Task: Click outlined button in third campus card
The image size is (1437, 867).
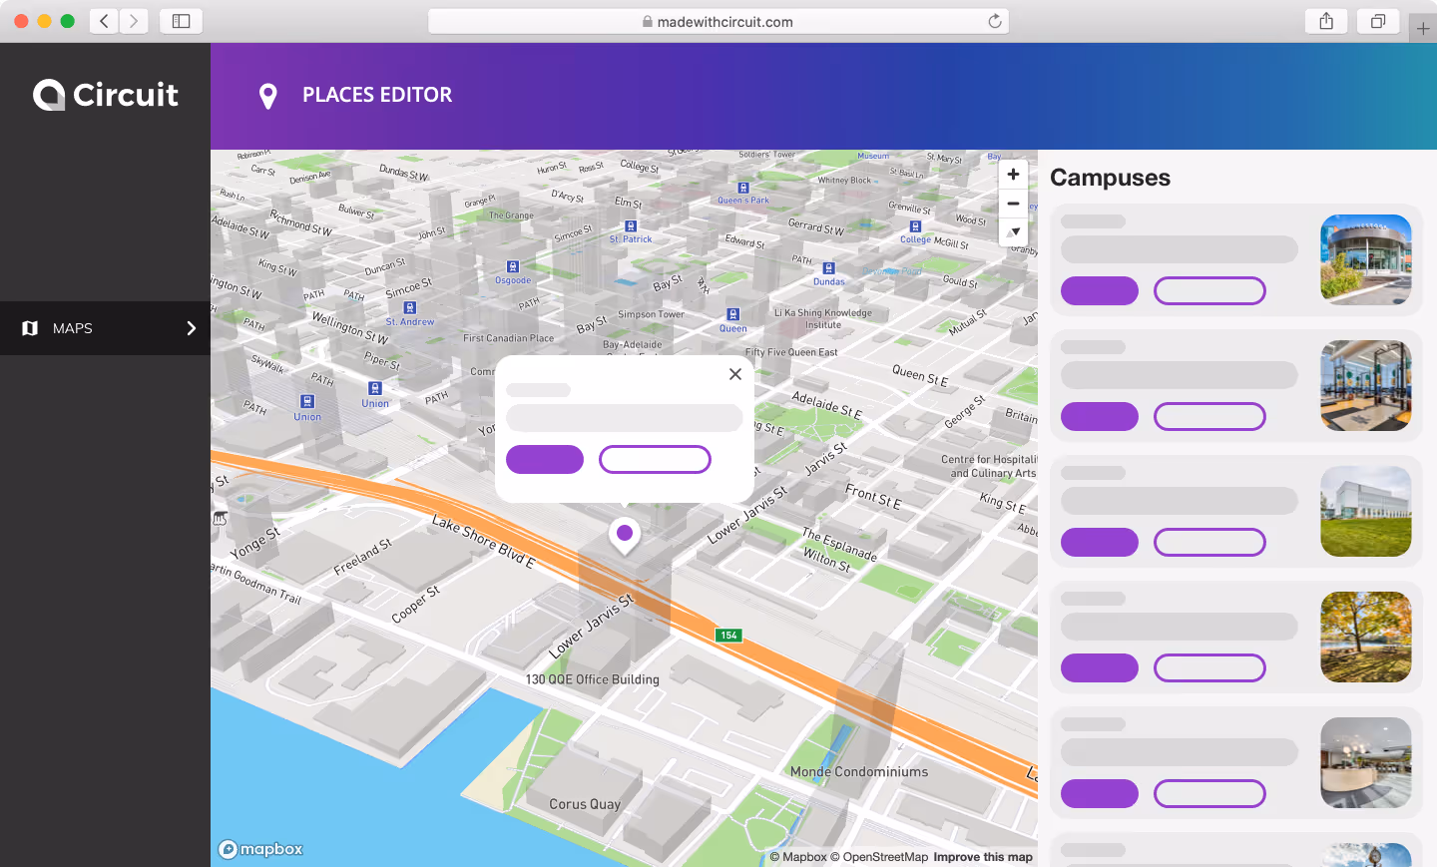Action: (x=1209, y=542)
